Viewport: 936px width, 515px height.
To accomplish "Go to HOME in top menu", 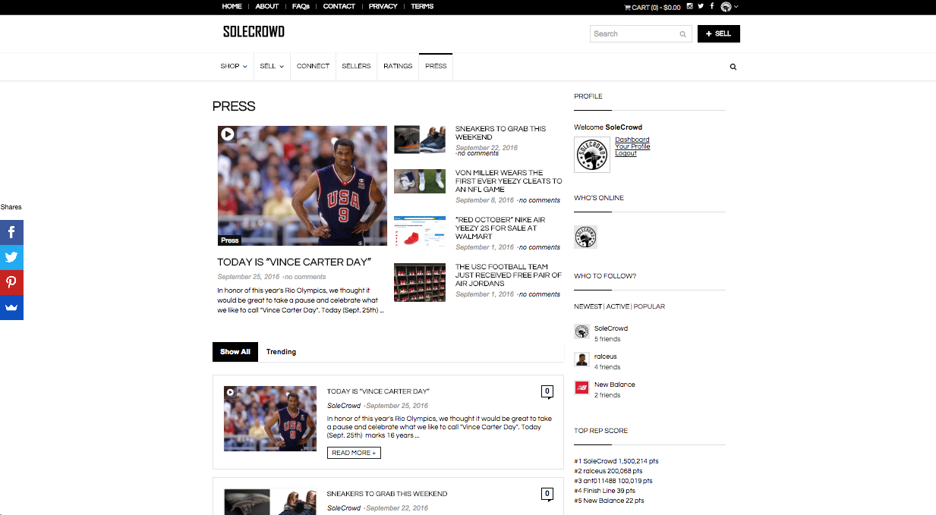I will point(232,6).
